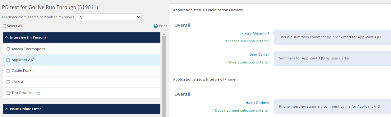Click the applicant list vertical scrollbar
This screenshot has height=117, width=391.
tap(164, 76)
